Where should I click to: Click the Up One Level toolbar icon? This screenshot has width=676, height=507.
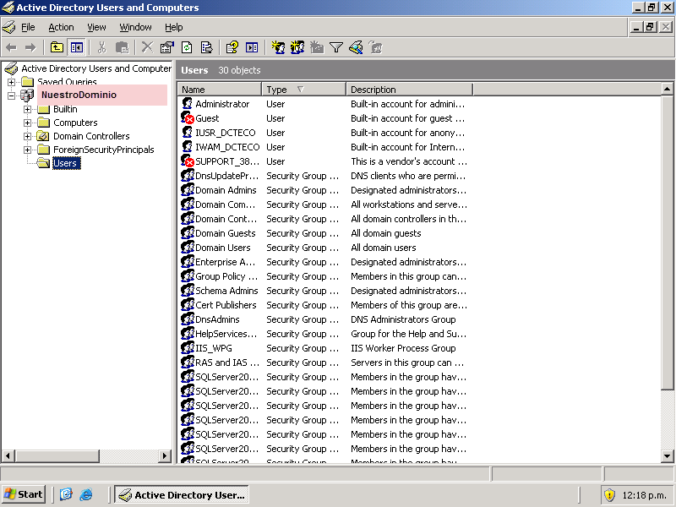coord(57,47)
